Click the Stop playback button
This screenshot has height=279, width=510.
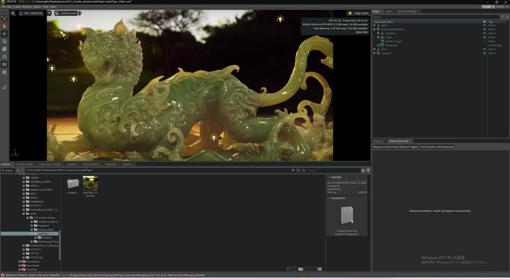[4, 72]
